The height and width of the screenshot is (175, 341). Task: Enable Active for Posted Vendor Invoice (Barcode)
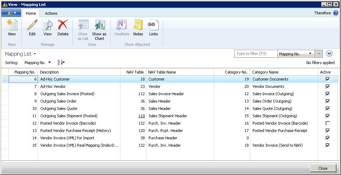[x=328, y=123]
